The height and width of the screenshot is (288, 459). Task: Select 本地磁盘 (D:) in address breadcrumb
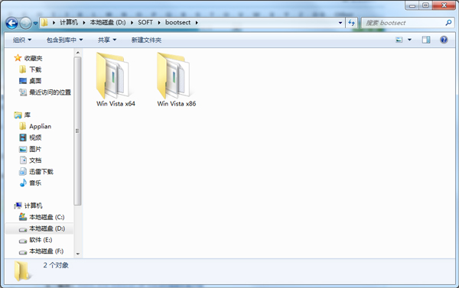(107, 22)
